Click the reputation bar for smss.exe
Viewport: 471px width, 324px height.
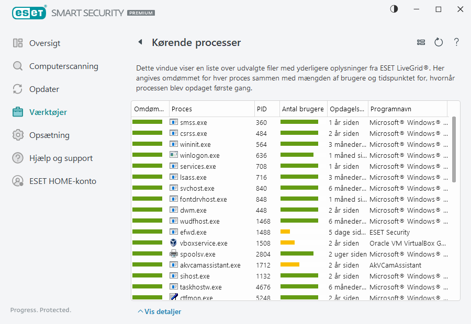148,122
